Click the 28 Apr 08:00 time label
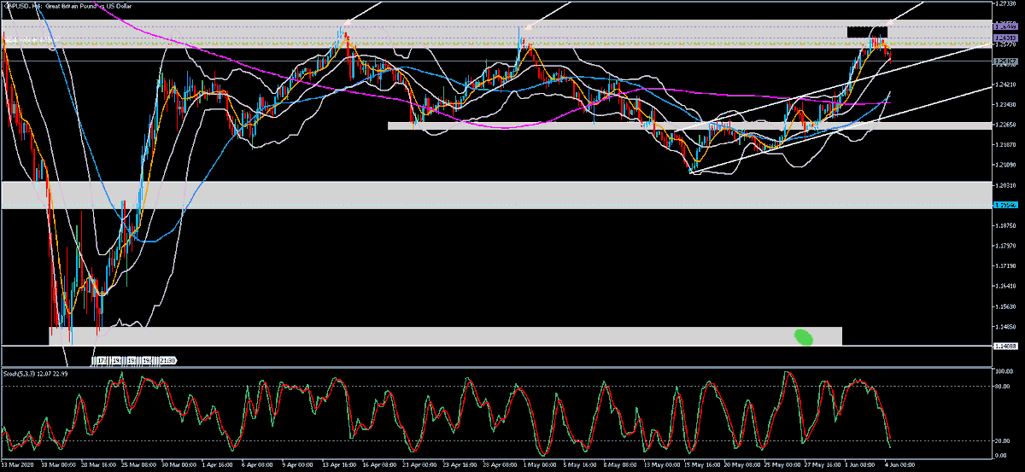This screenshot has width=1025, height=472. [501, 465]
